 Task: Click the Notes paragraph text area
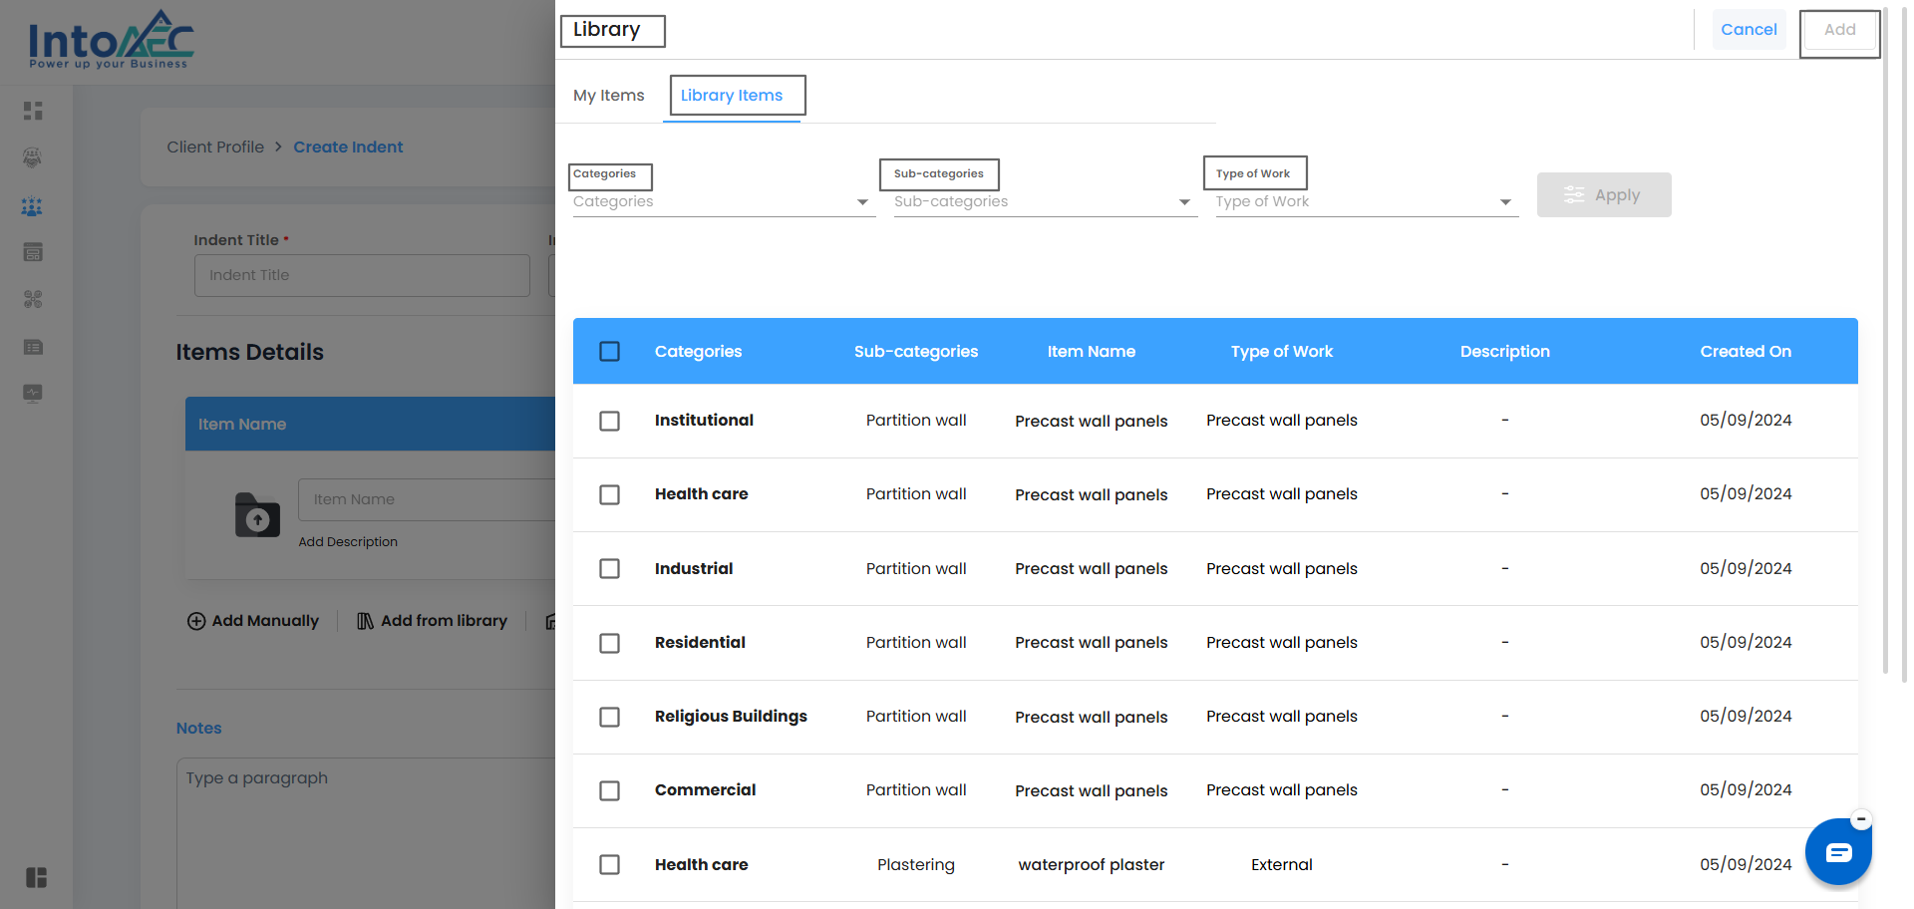[x=366, y=832]
